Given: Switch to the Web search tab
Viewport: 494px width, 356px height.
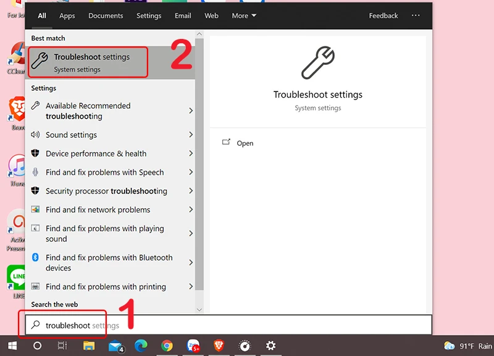Looking at the screenshot, I should pyautogui.click(x=211, y=15).
